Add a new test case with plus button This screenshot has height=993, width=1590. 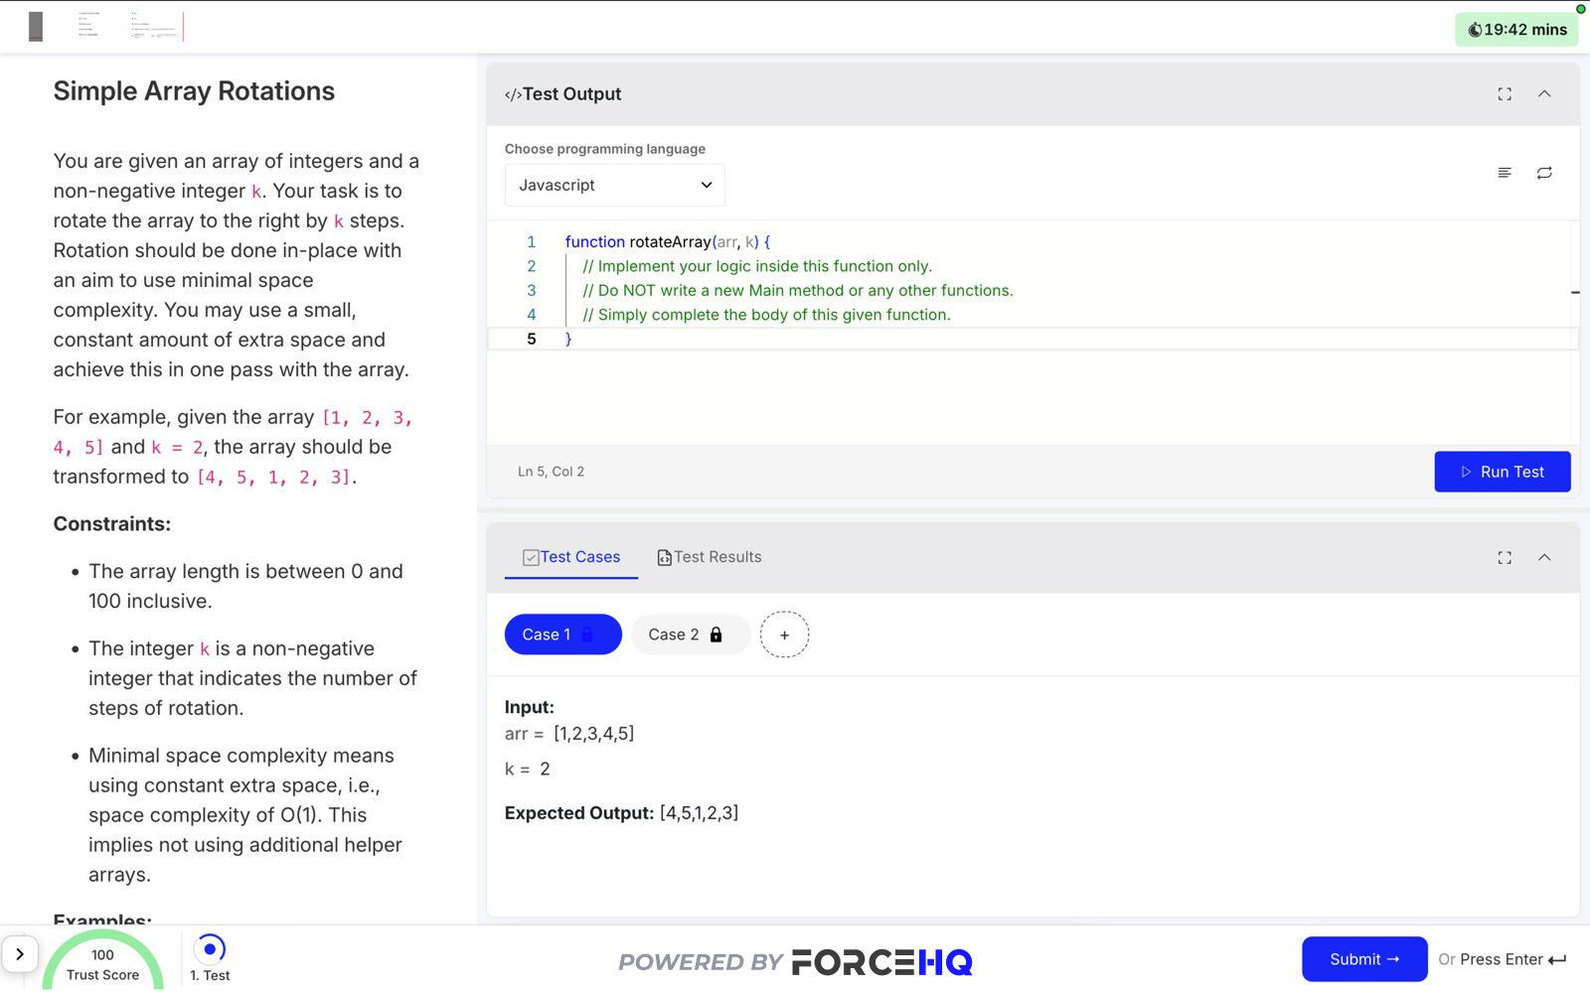(784, 635)
